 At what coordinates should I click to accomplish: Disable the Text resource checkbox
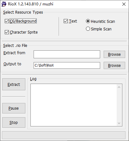coord(66,21)
